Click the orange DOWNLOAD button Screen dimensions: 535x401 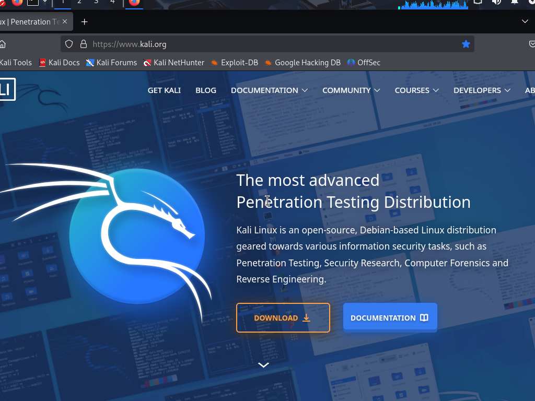283,317
